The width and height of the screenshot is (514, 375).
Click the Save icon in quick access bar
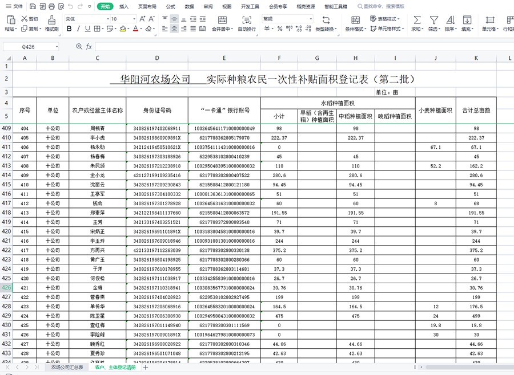[x=33, y=7]
